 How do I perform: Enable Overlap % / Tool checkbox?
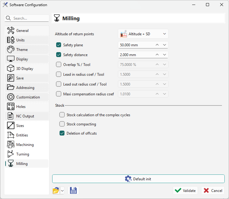59,65
